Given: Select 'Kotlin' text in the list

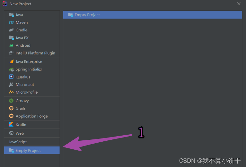Looking at the screenshot, I should pos(21,125).
